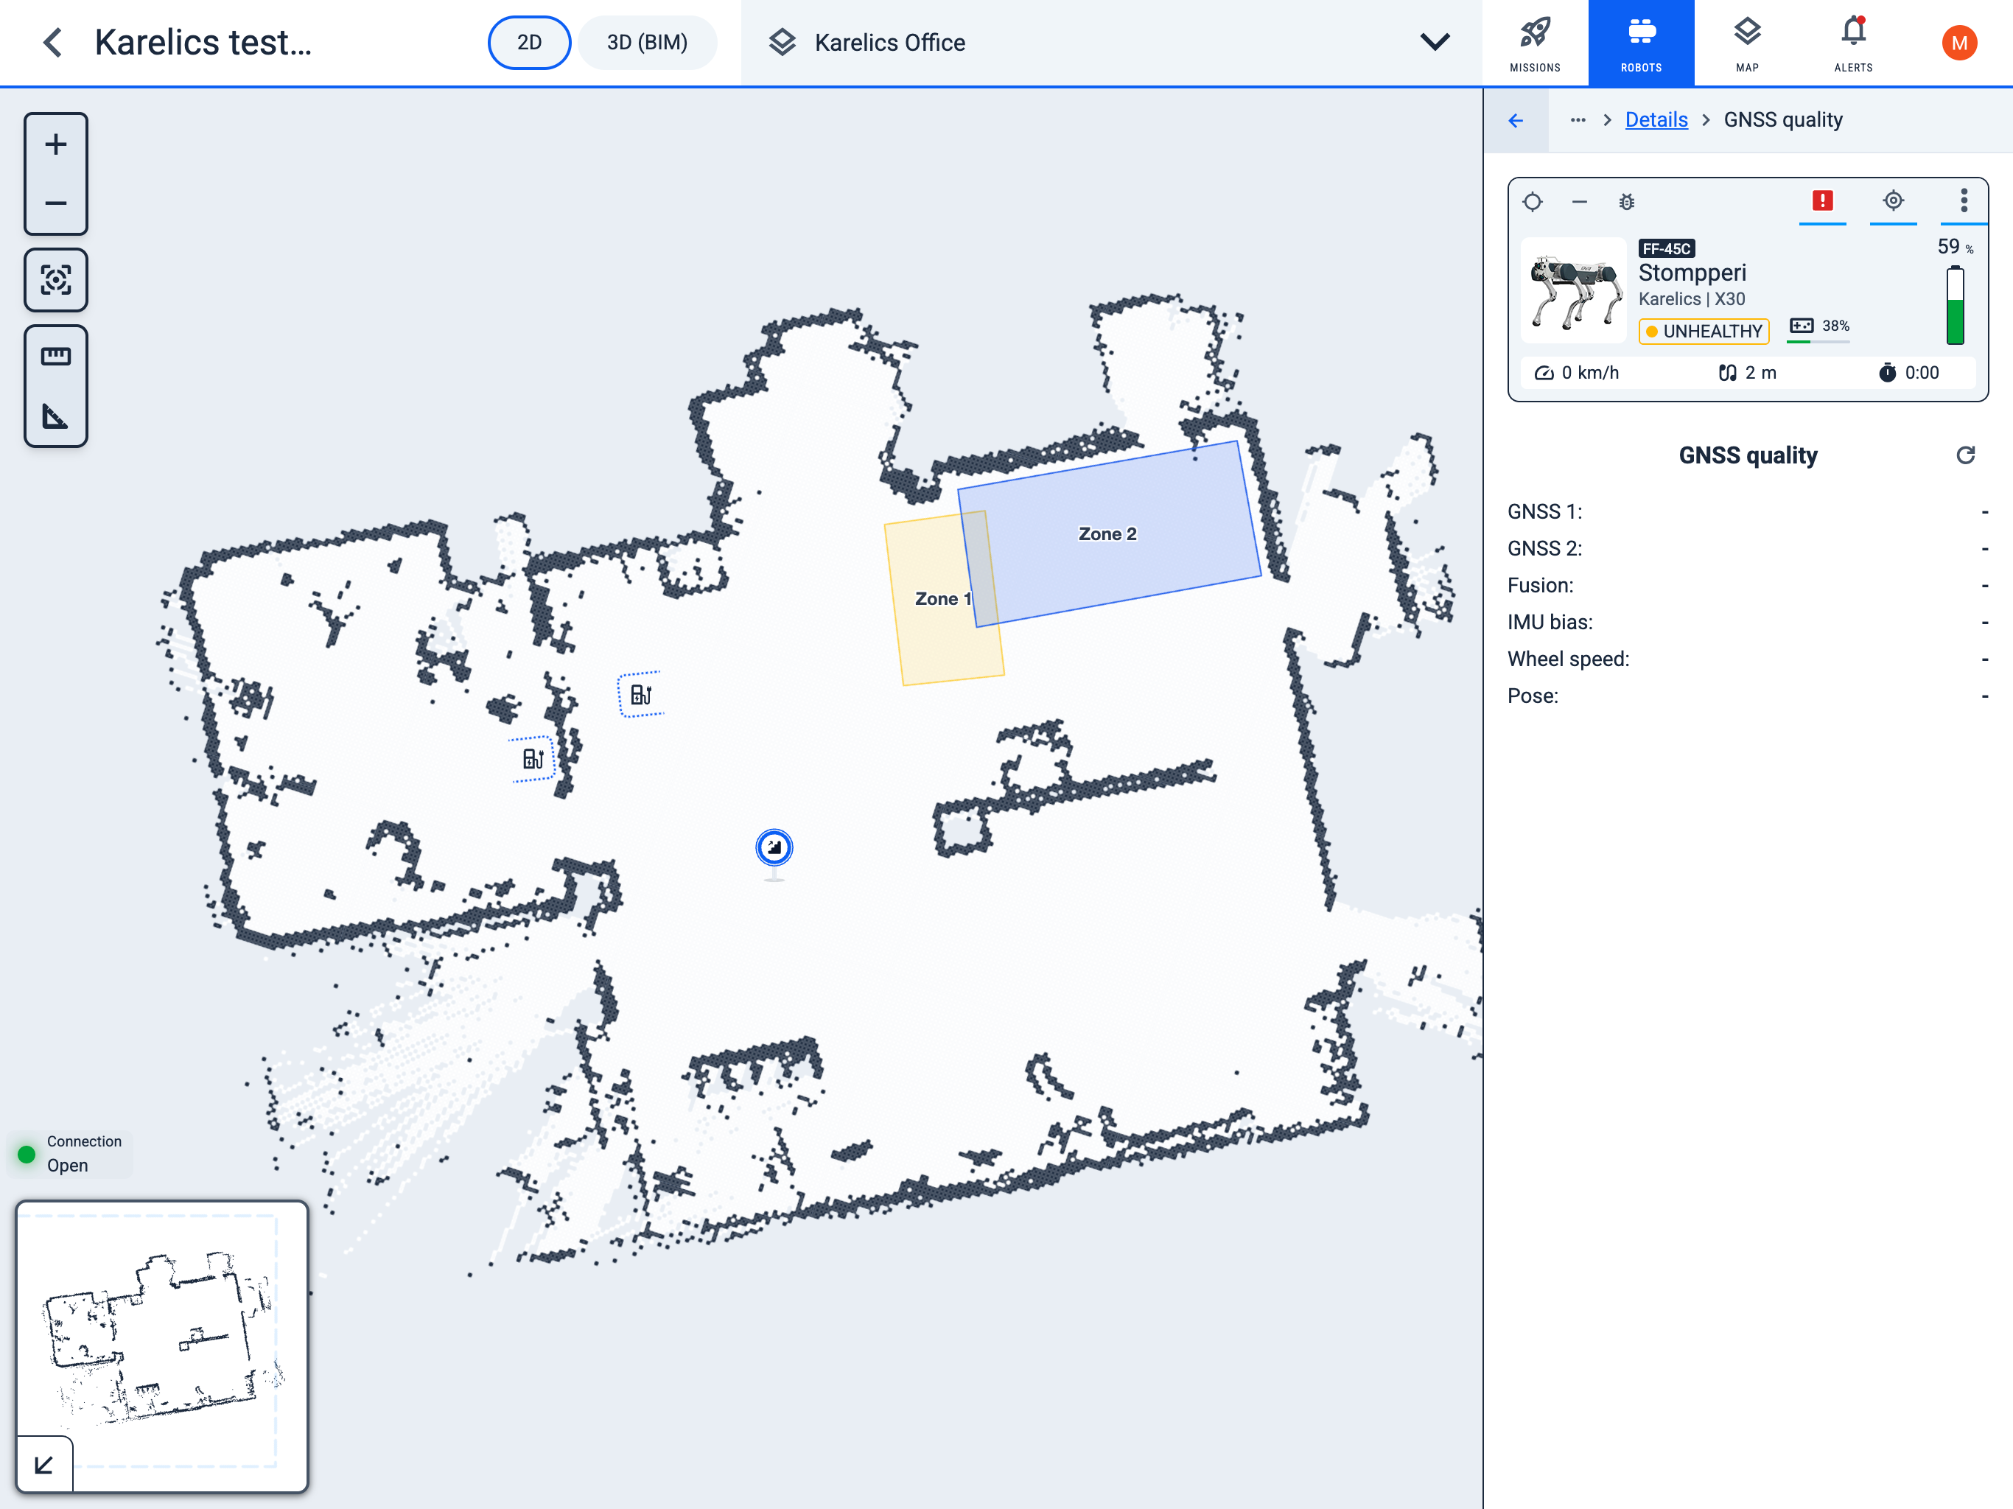Click the fit-to-view focus icon

55,279
